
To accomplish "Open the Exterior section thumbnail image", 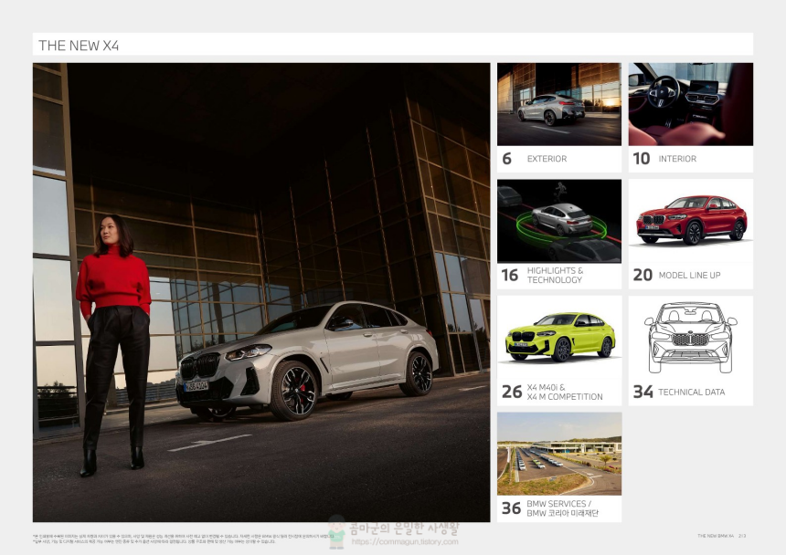I will point(559,104).
